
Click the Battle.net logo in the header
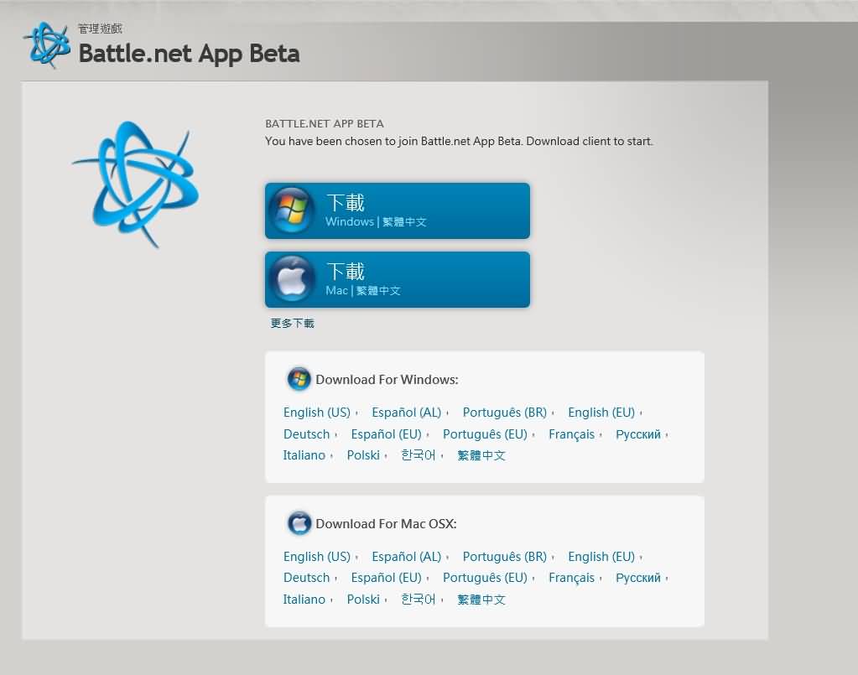pyautogui.click(x=46, y=44)
